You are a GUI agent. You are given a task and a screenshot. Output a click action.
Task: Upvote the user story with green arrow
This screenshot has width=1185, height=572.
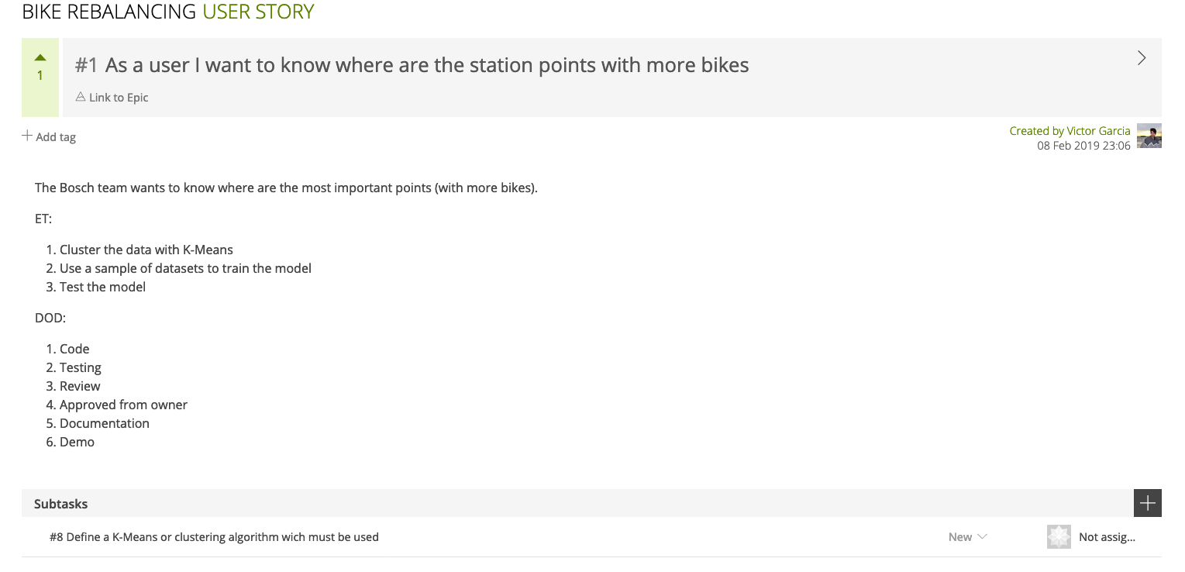coord(40,58)
